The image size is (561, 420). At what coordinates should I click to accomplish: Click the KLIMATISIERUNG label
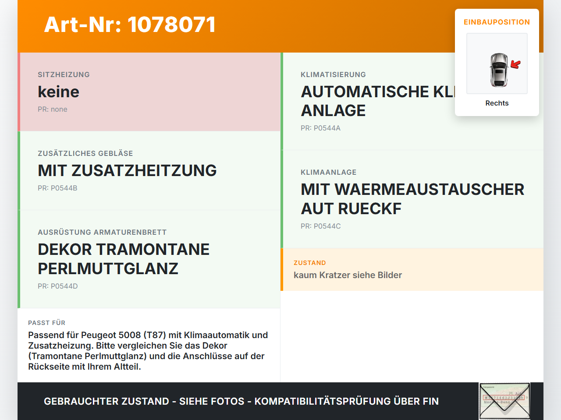tap(333, 75)
